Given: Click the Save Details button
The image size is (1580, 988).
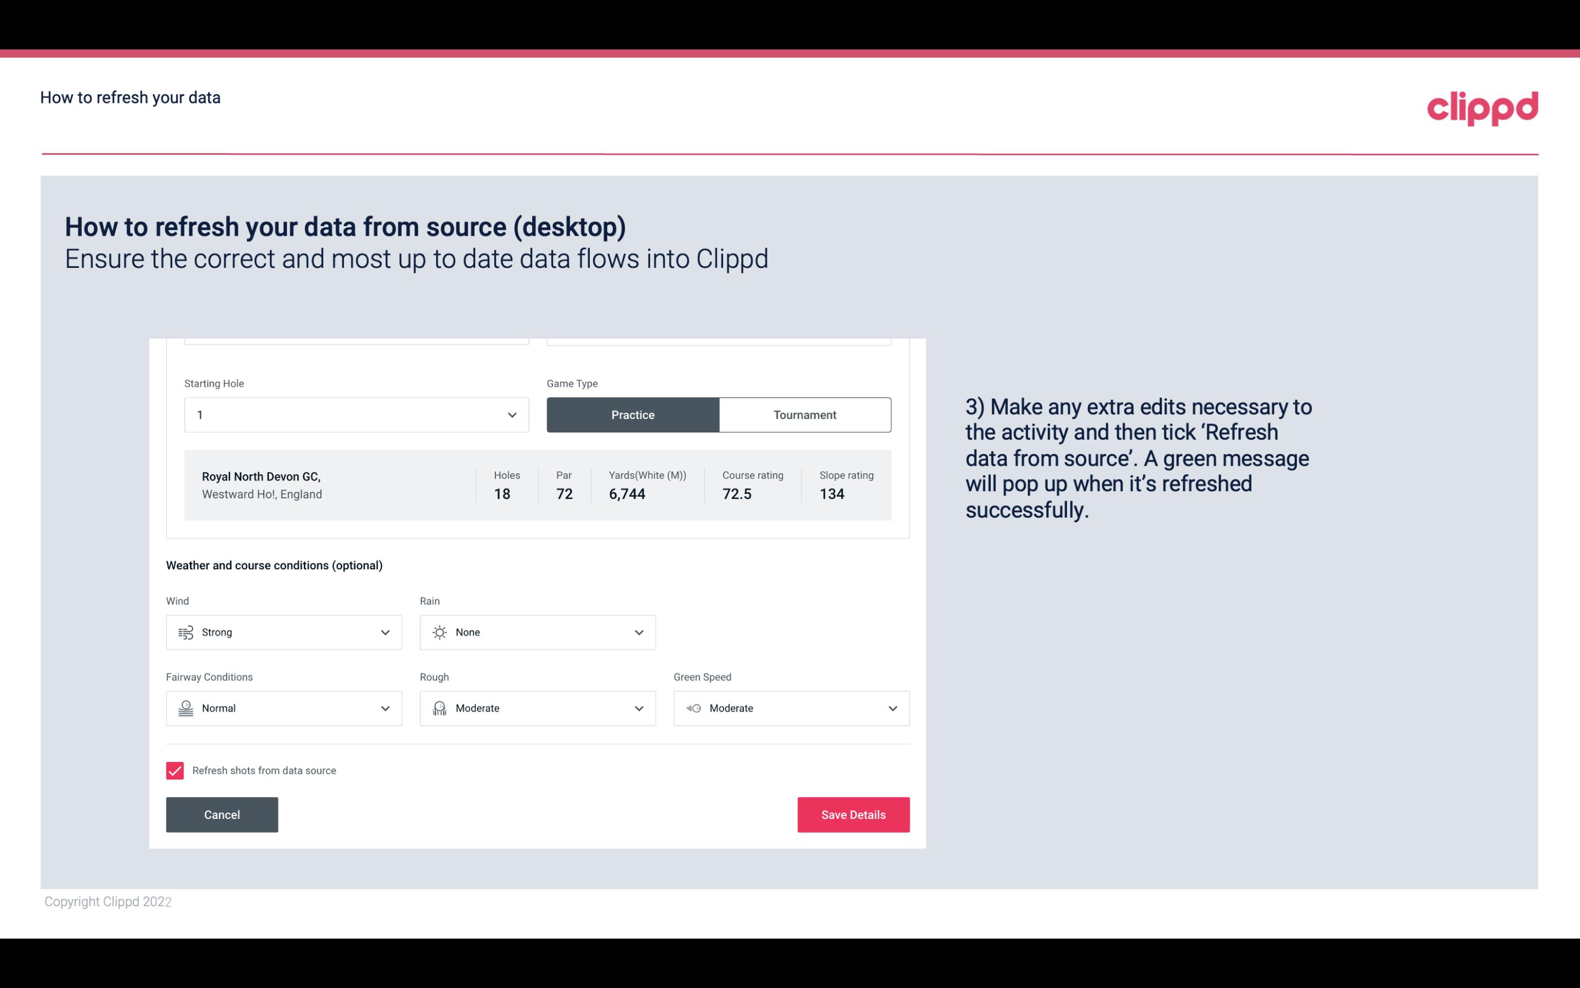Looking at the screenshot, I should point(853,814).
